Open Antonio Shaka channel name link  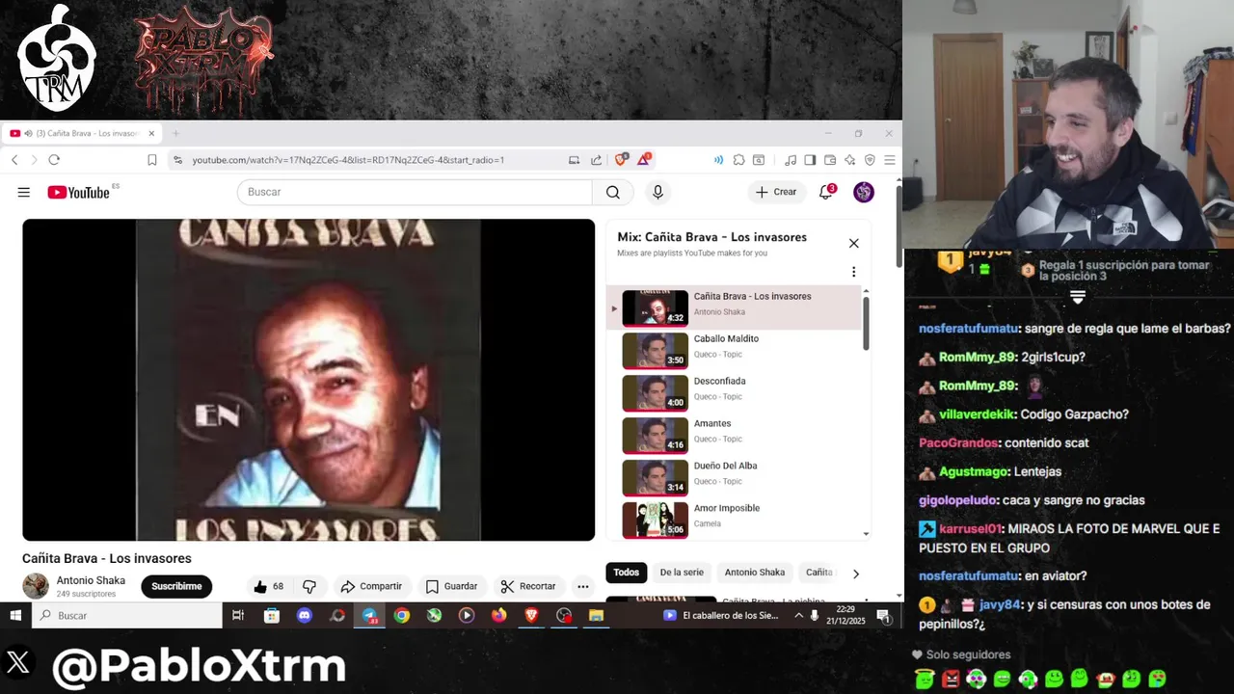tap(91, 580)
